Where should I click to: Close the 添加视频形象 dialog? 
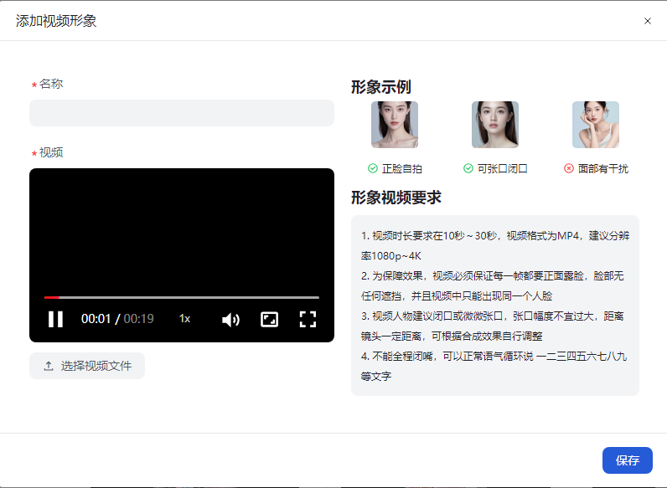(x=647, y=21)
